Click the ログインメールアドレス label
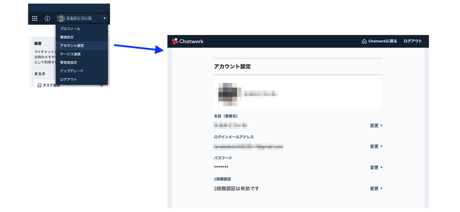460x212 pixels. pos(234,137)
